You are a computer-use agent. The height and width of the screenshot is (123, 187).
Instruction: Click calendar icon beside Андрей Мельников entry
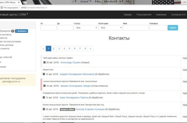coord(44,74)
